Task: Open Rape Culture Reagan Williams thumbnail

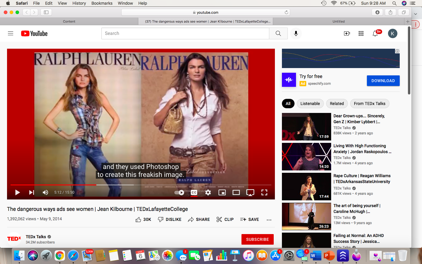Action: click(x=307, y=187)
